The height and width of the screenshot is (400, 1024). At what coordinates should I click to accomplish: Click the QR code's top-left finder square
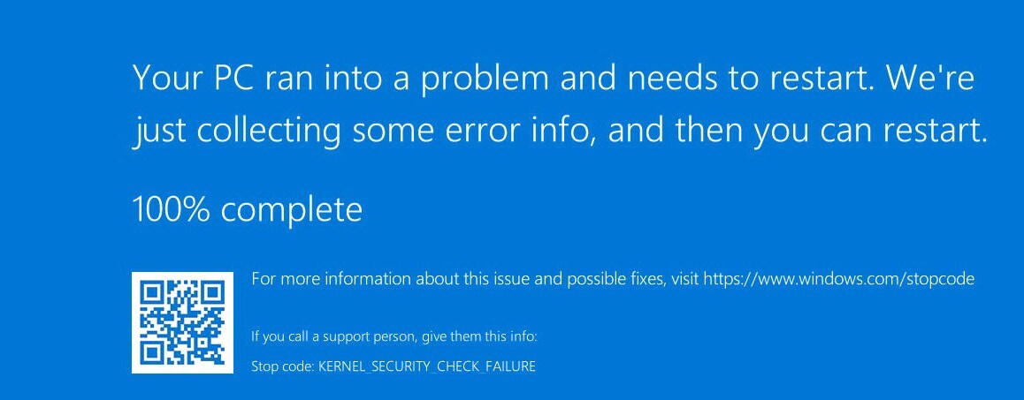tap(151, 292)
